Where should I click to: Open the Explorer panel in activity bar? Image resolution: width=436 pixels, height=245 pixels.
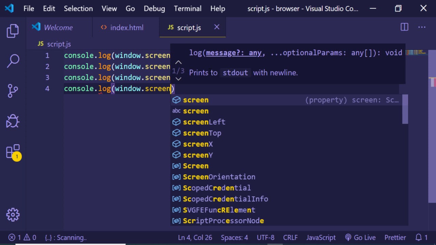[13, 31]
